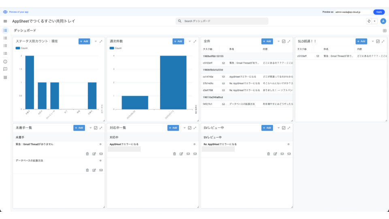Toggle multi-select checkbox in the 対応中一覧 panel
The width and height of the screenshot is (389, 219).
pyautogui.click(x=190, y=128)
